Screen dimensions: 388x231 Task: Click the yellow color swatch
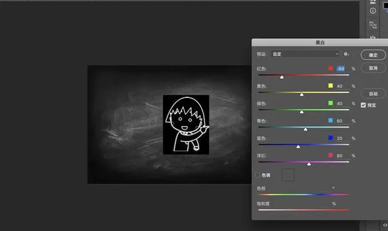(331, 86)
